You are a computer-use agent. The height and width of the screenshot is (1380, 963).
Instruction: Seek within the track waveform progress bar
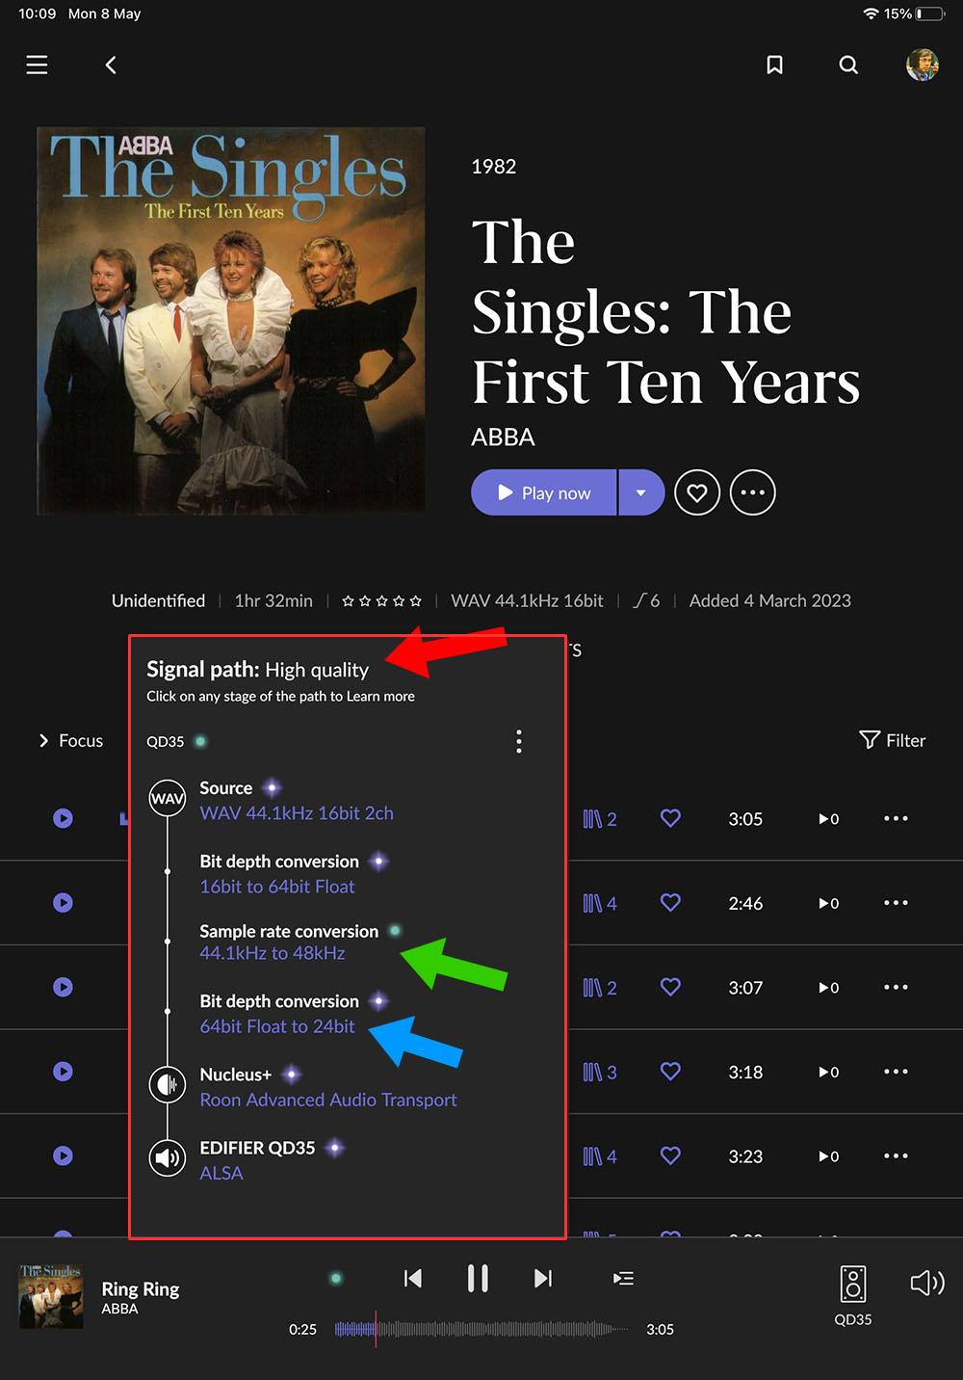481,1329
